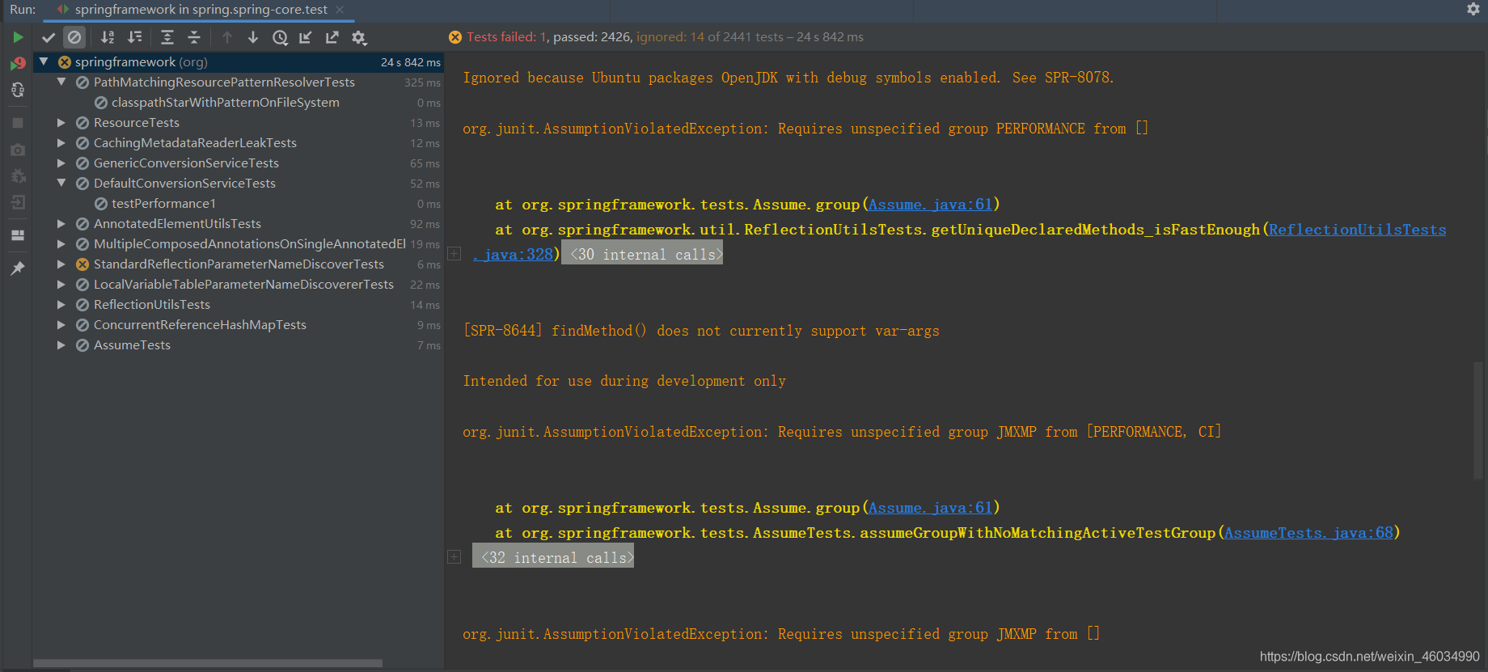Open first Assume.java:61 link
This screenshot has height=672, width=1488.
click(930, 205)
